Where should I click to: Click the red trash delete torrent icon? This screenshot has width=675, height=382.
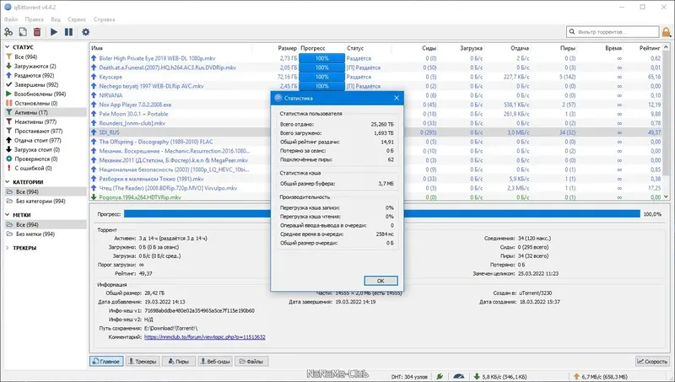[37, 32]
